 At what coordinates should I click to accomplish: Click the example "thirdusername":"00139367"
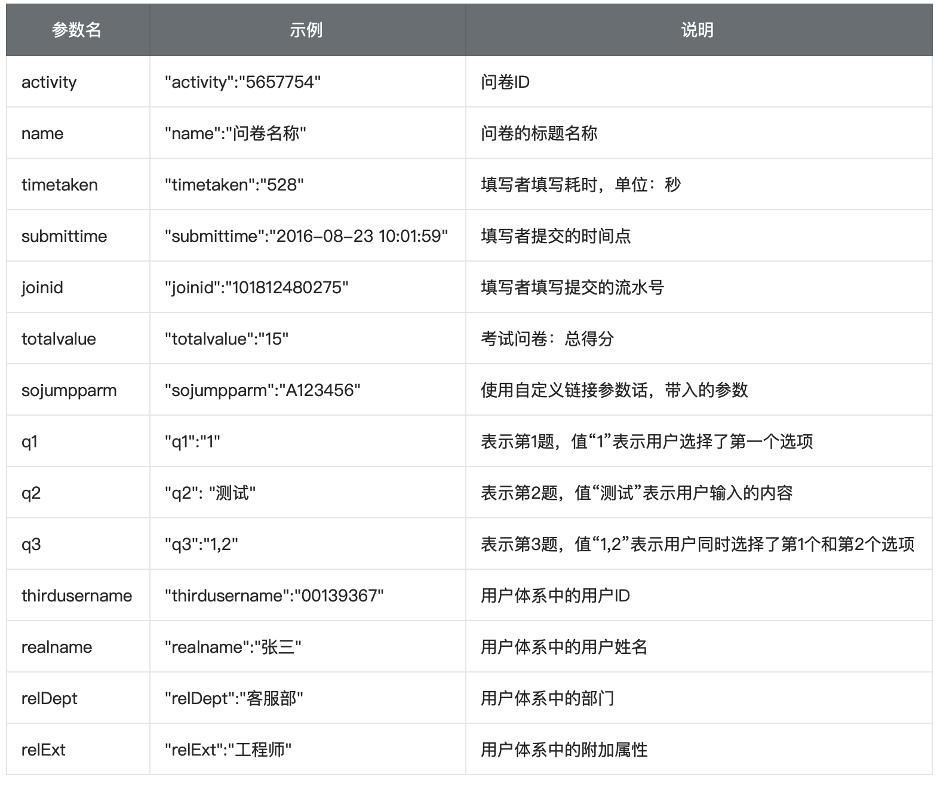274,596
